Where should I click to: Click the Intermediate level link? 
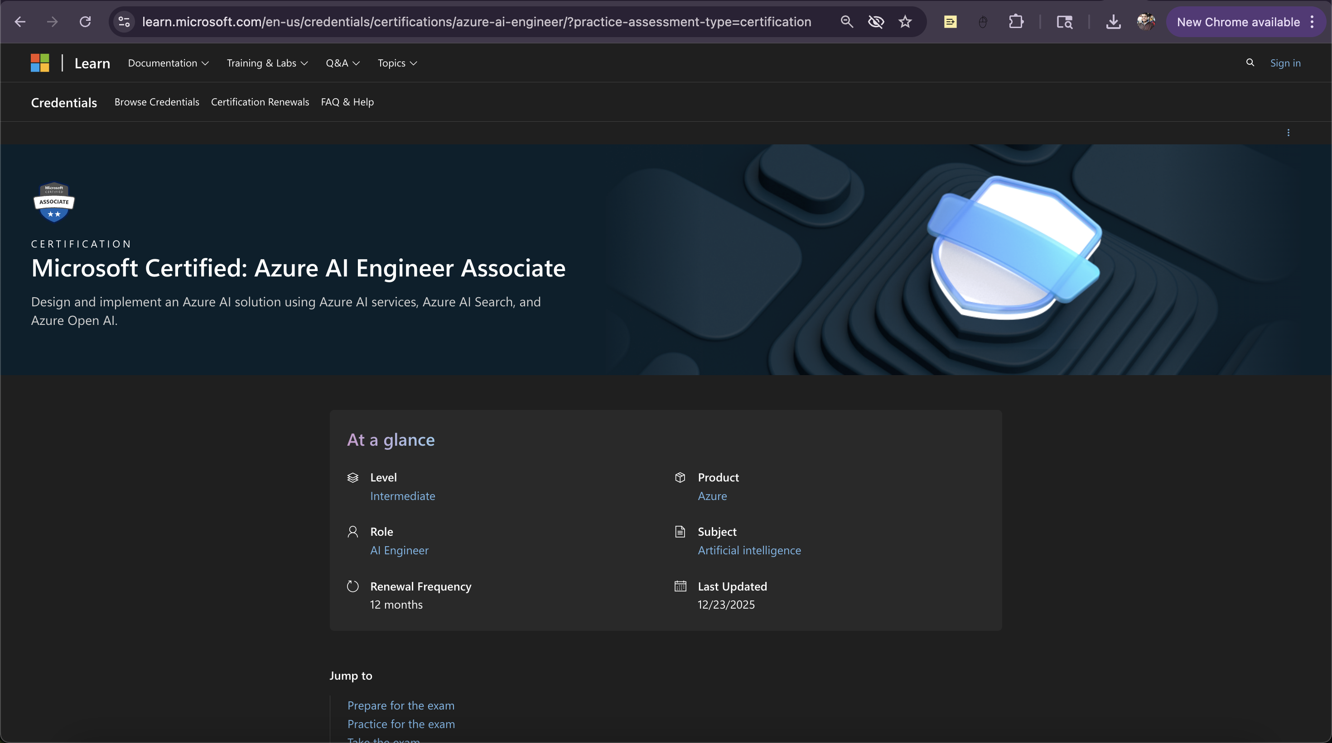[402, 495]
